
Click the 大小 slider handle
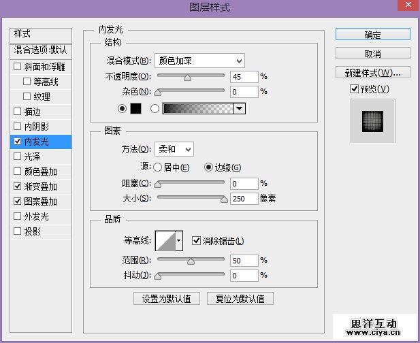click(224, 199)
